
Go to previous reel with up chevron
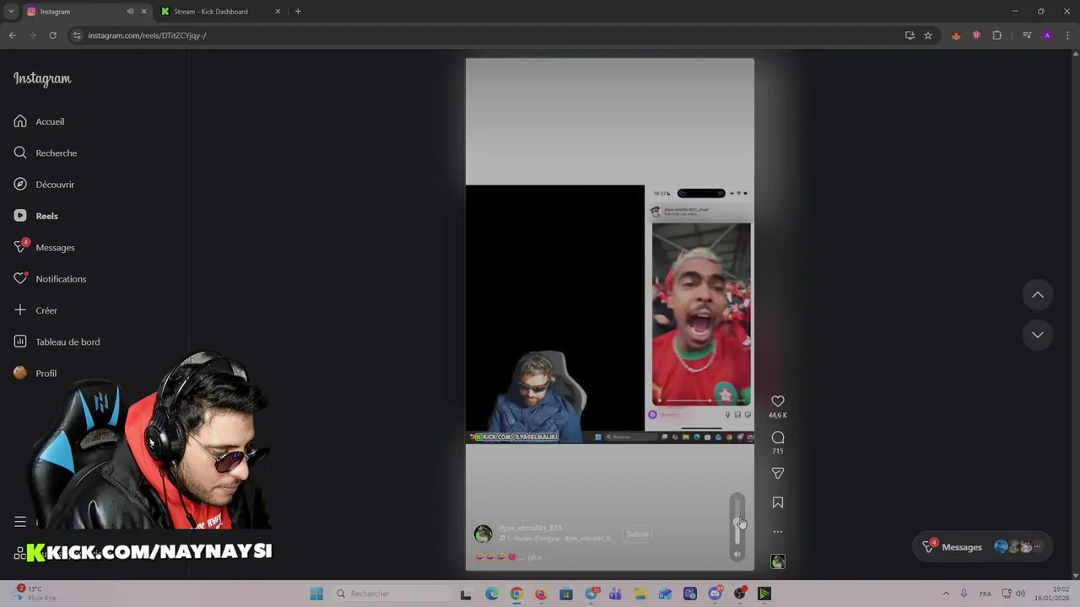point(1038,295)
